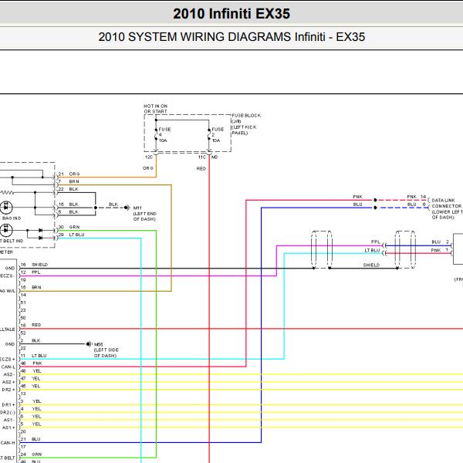Screen dimensions: 463x463
Task: Click the upper diode symbol near pin 20
Action: [40, 230]
